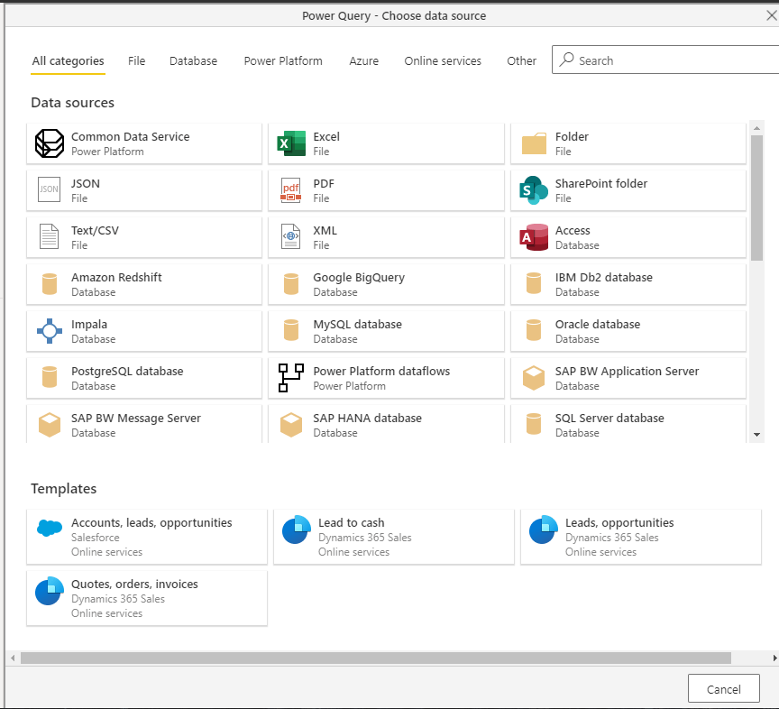Click the Leads, opportunities Dynamics icon
Image resolution: width=779 pixels, height=709 pixels.
544,529
